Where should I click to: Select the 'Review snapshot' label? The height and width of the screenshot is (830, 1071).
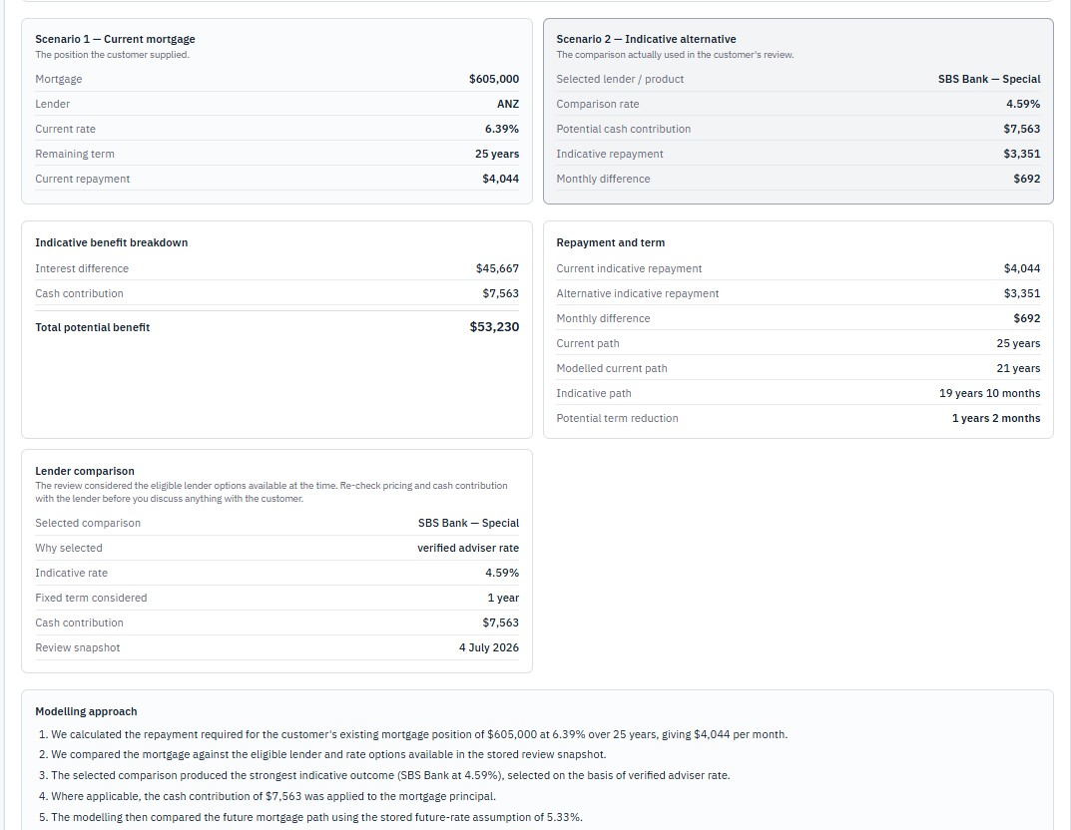(77, 647)
